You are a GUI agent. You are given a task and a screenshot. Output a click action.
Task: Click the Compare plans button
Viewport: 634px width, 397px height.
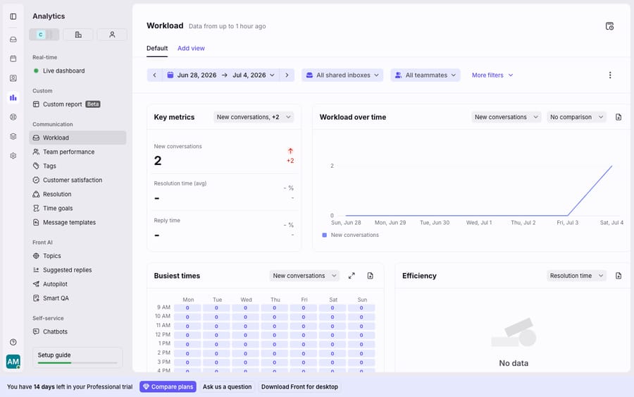point(168,387)
